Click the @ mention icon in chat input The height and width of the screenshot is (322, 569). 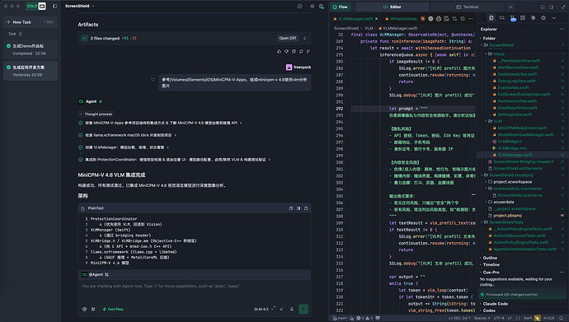(85, 310)
